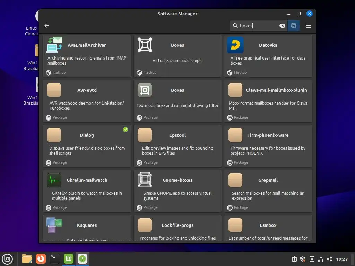Toggle search in descriptions button
This screenshot has width=355, height=266.
(x=294, y=26)
